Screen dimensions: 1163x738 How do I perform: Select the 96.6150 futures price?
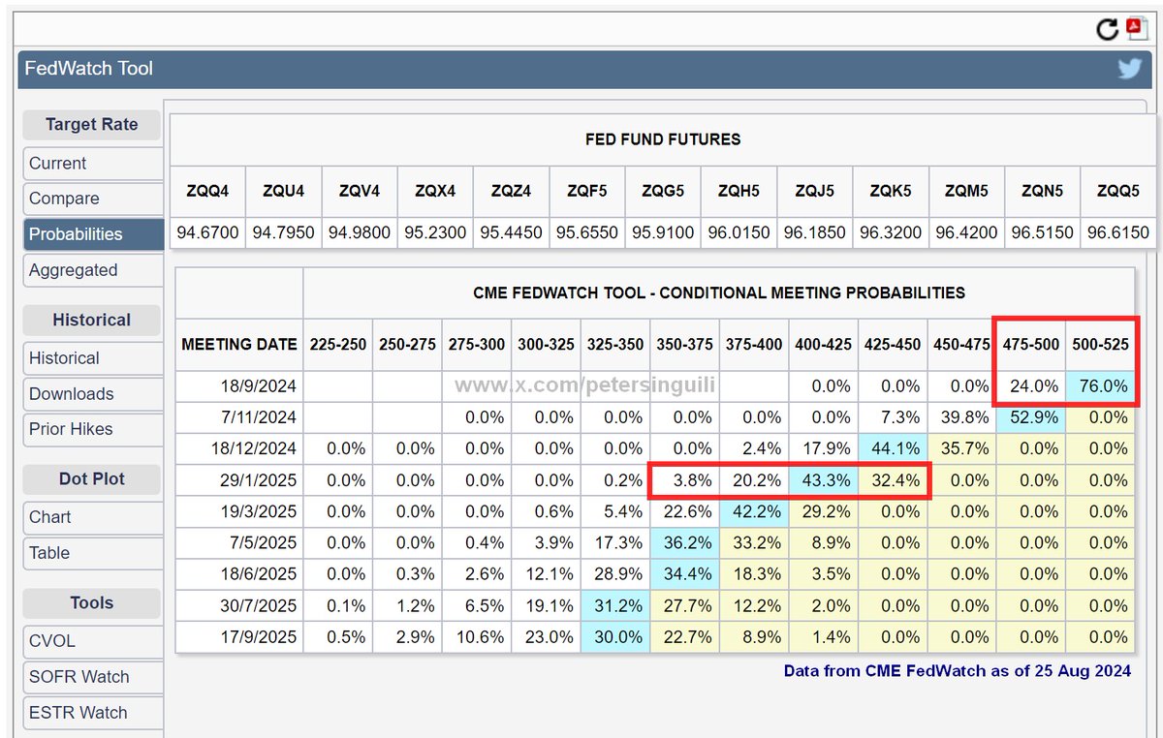[x=1118, y=233]
